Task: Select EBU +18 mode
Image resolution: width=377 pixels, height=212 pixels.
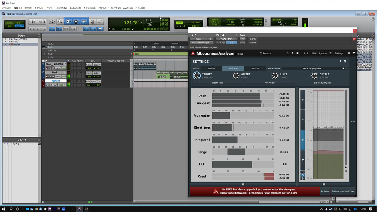Action: click(233, 68)
